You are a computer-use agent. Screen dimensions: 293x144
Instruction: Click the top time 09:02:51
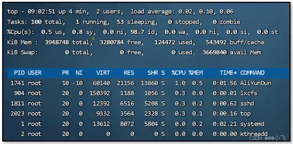(42, 12)
